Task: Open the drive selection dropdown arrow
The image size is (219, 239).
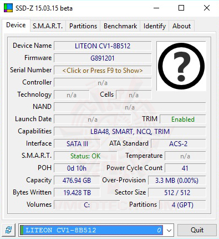Action: pos(169,230)
